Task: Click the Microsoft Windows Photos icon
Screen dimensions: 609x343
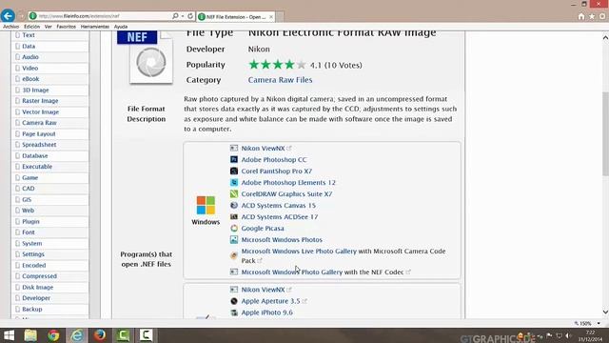Action: click(234, 239)
